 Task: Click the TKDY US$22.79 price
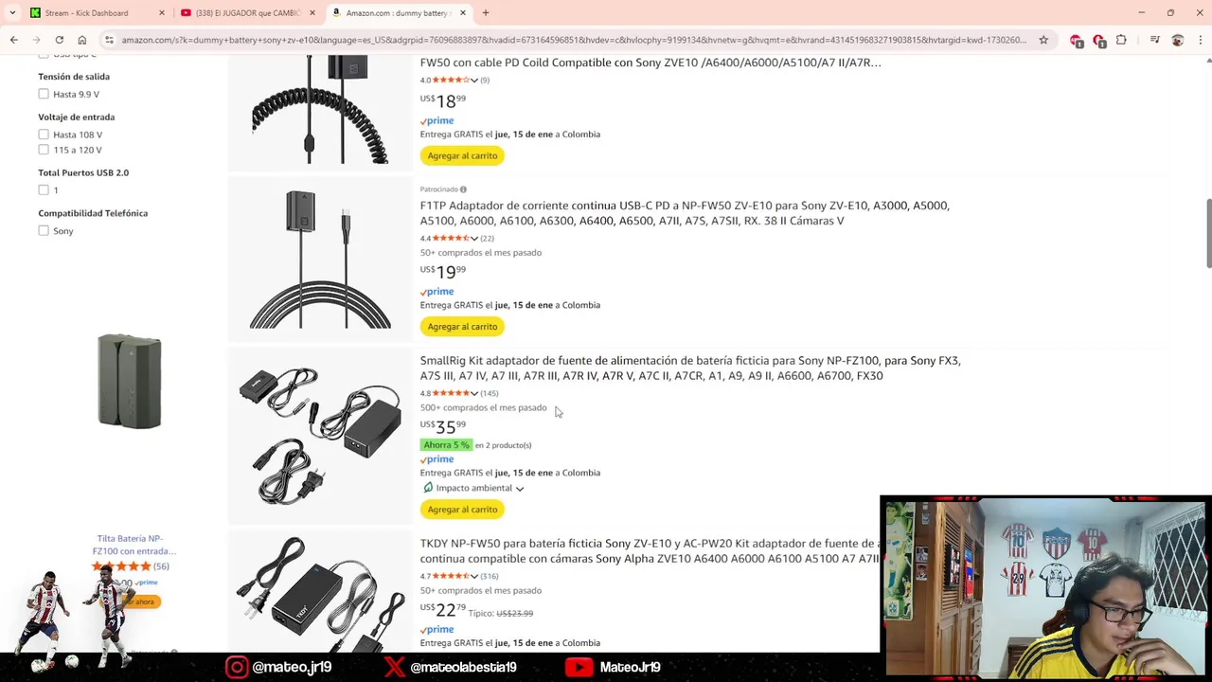[443, 609]
